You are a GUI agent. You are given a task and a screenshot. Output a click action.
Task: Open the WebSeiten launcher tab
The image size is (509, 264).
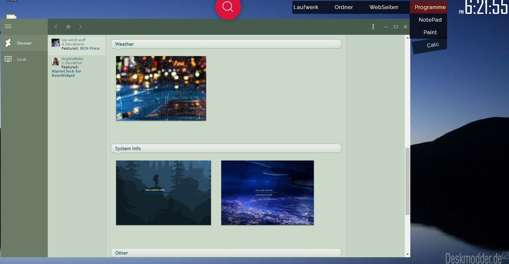[x=384, y=7]
